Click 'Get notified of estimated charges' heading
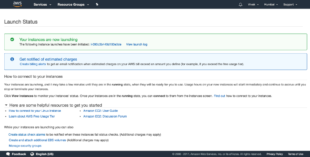 (48, 59)
